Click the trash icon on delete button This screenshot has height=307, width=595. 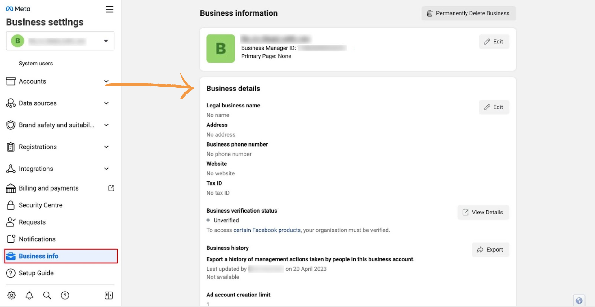430,13
